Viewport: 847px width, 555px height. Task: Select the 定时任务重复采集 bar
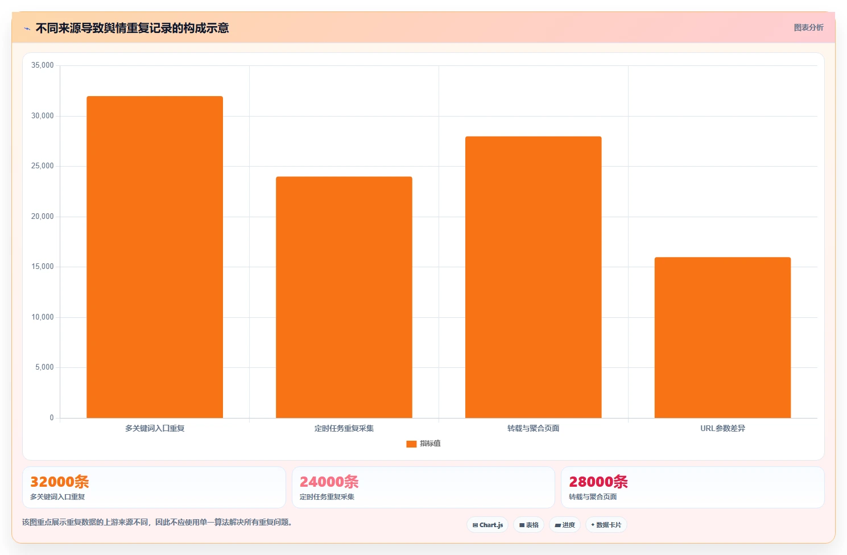pyautogui.click(x=344, y=297)
